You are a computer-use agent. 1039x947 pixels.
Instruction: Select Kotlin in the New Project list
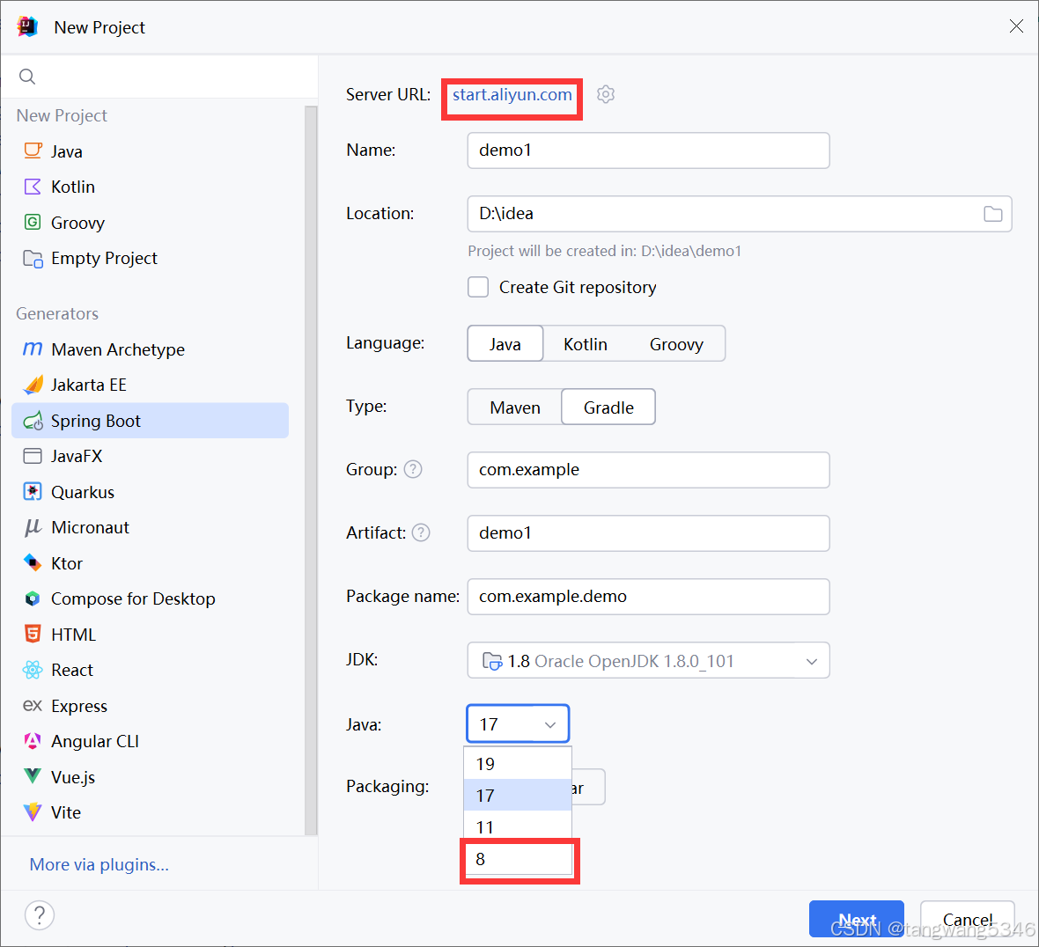tap(151, 187)
